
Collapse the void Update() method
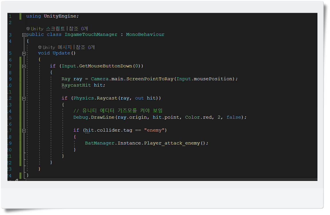[24, 54]
